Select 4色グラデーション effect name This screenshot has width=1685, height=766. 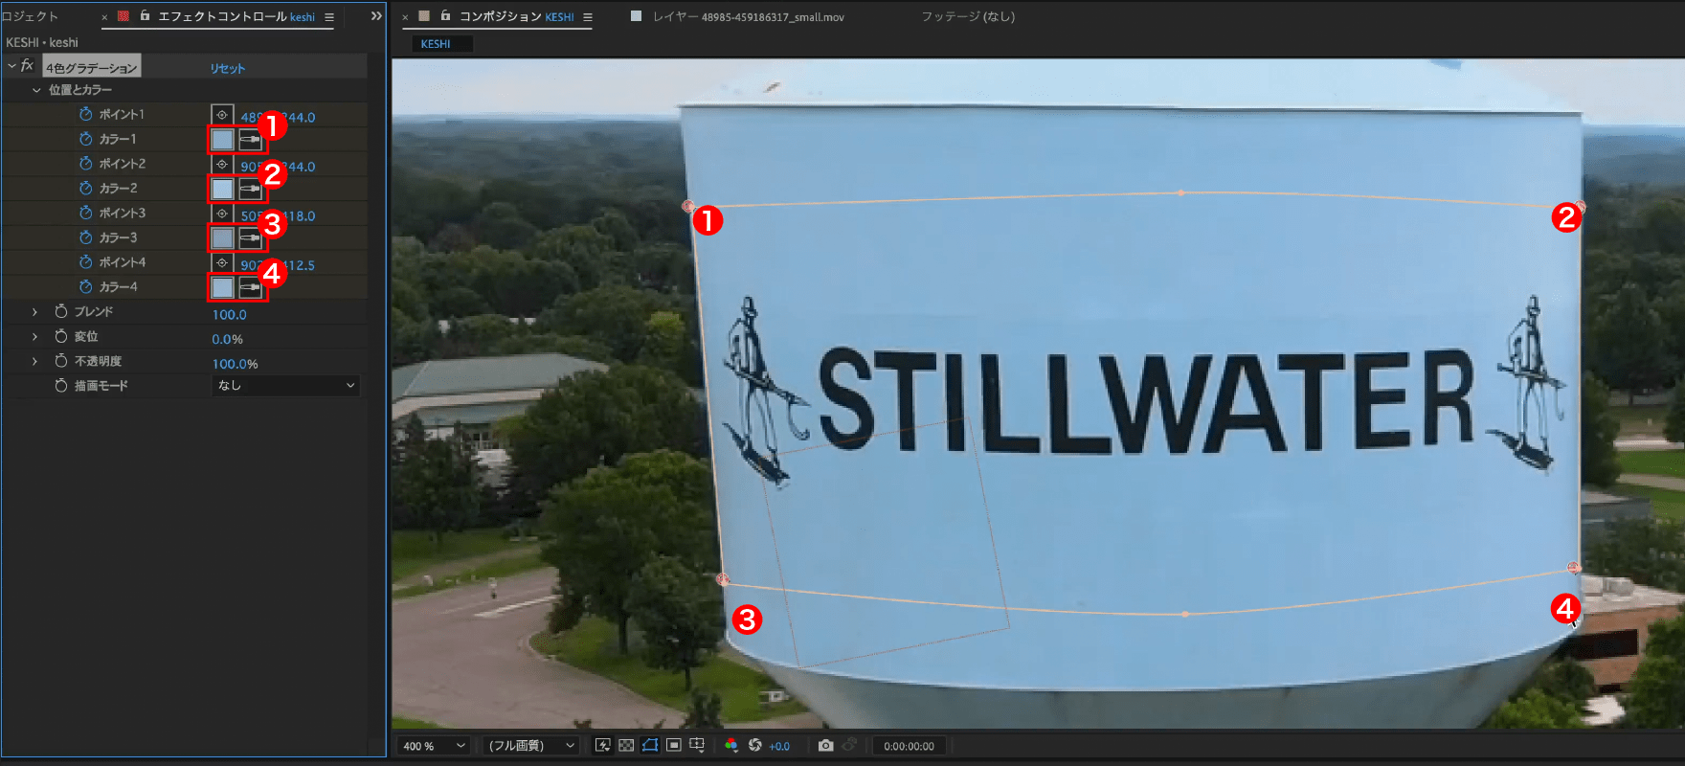[92, 68]
